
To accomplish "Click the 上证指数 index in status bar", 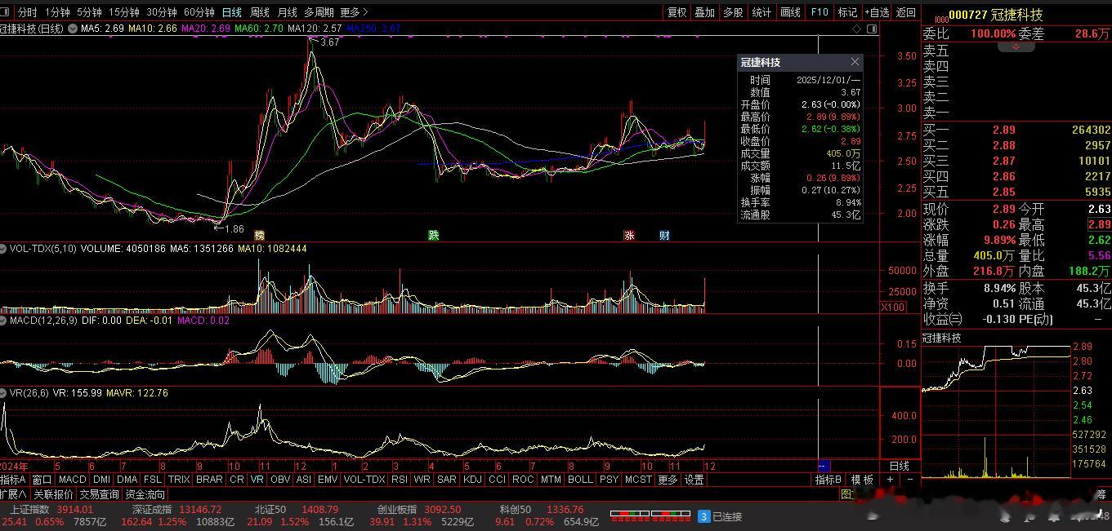I will pyautogui.click(x=29, y=510).
